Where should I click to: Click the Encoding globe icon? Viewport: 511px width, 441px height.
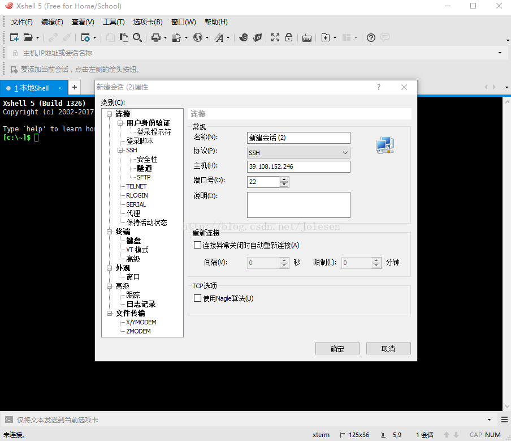tap(198, 37)
